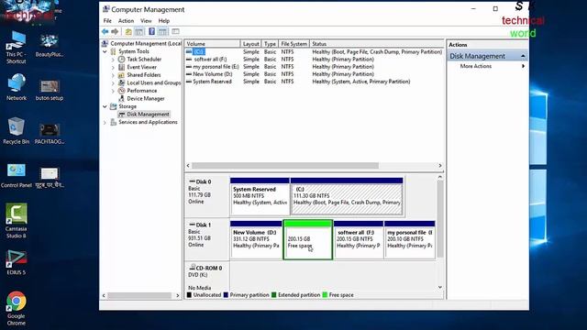
Task: Open the View menu
Action: [146, 21]
